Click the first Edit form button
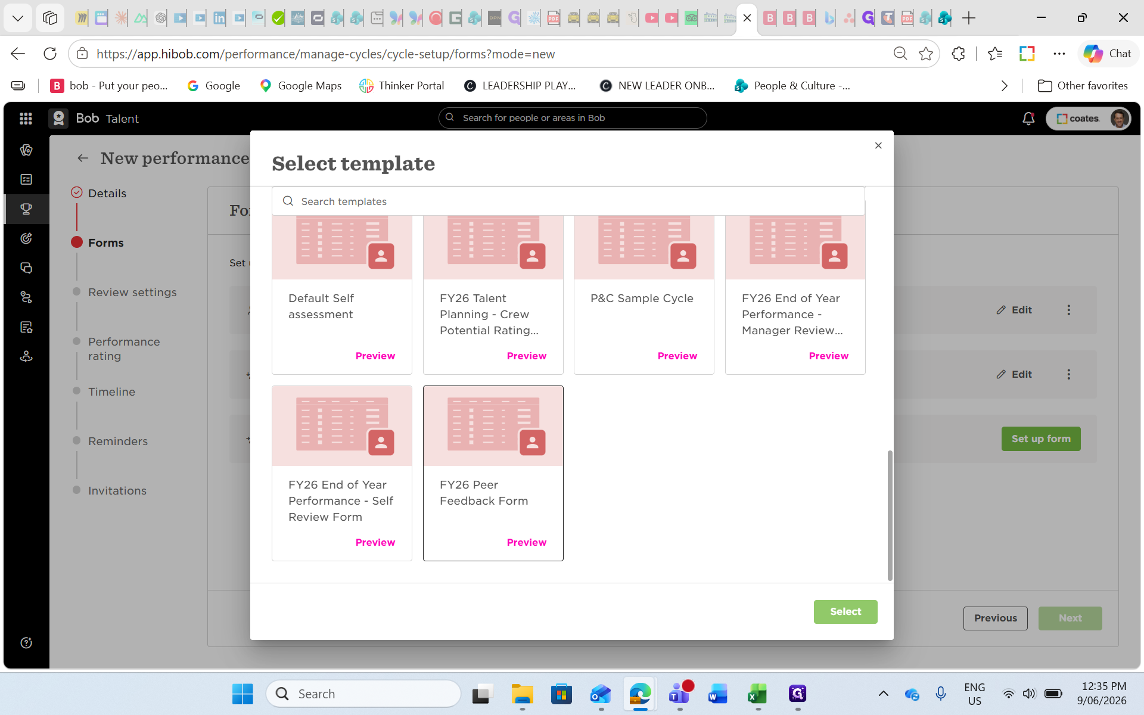 1014,310
